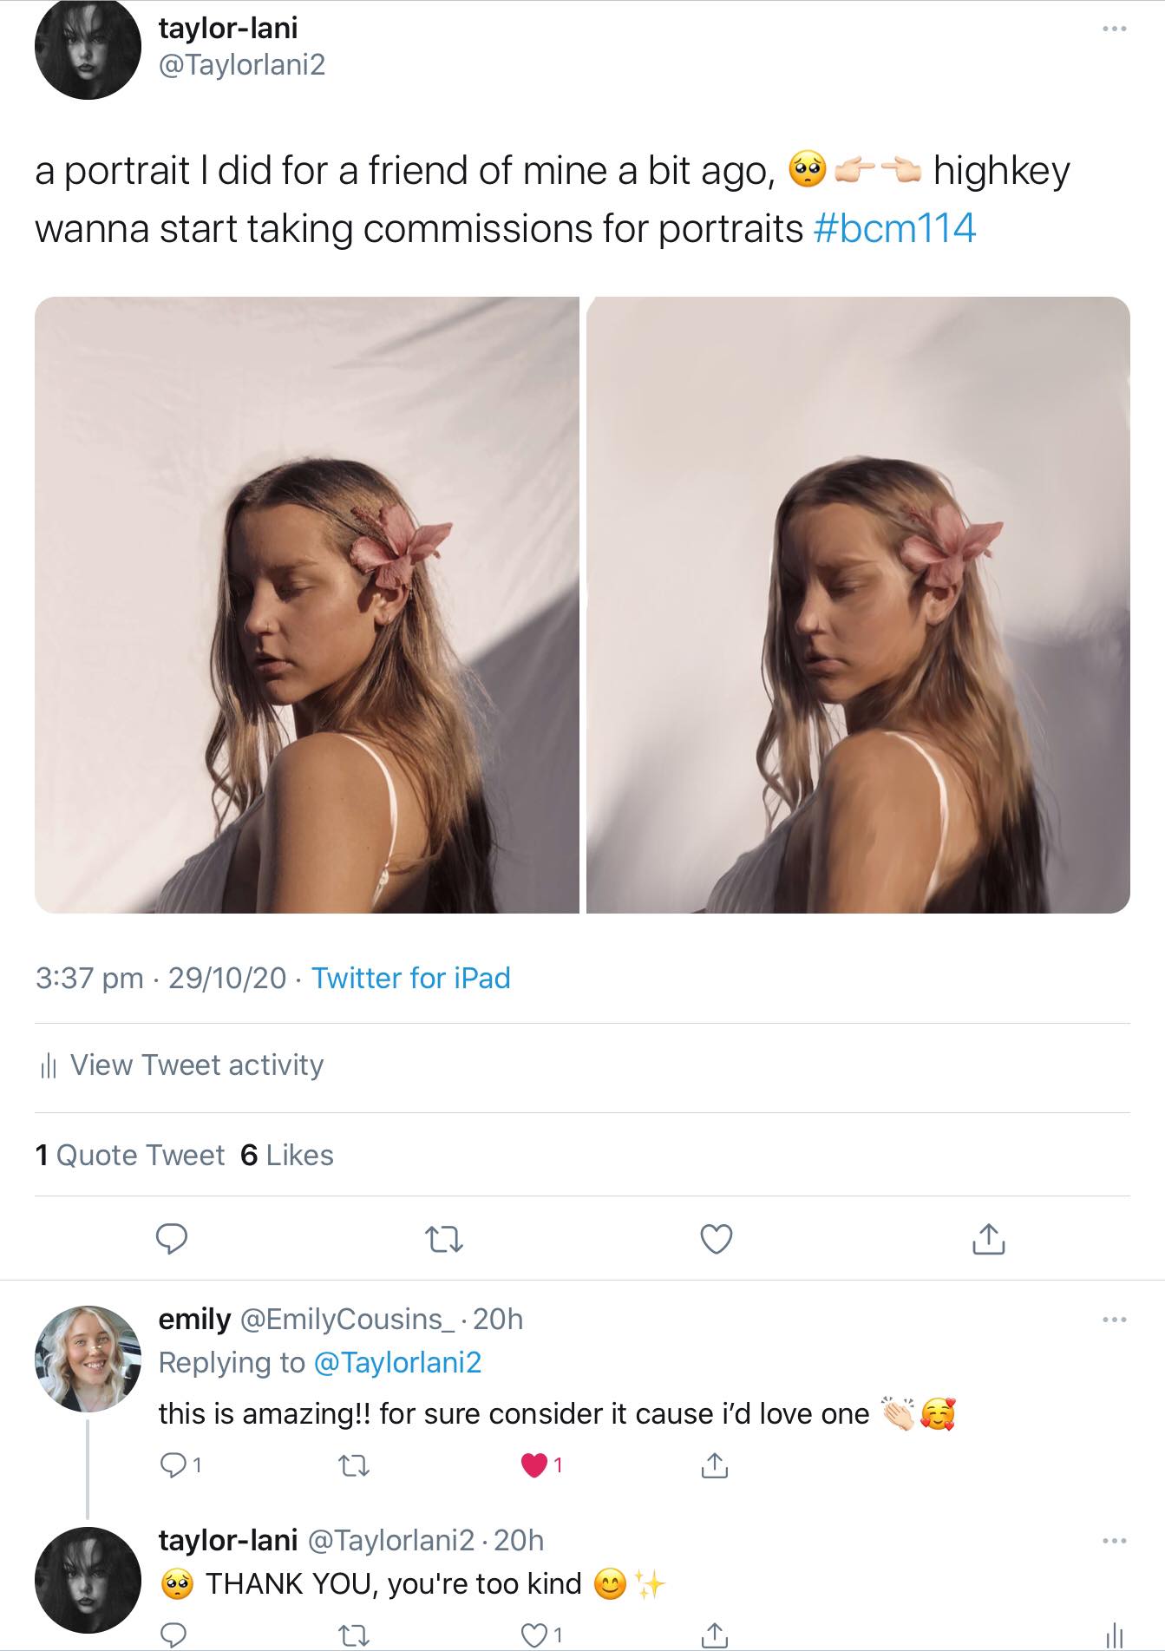This screenshot has width=1165, height=1651.
Task: Show the 1 Quote Tweet list
Action: click(x=130, y=1155)
